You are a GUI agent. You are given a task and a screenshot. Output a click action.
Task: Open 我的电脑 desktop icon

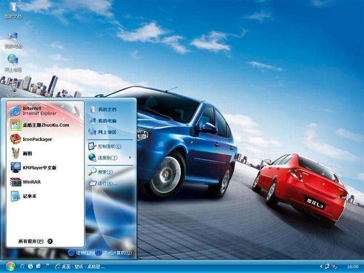(x=13, y=40)
